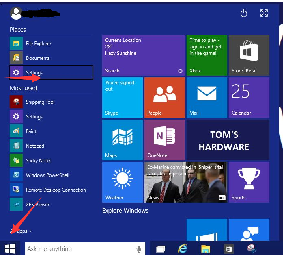This screenshot has height=255, width=284.
Task: Open Notepad from Most used
Action: tap(51, 146)
